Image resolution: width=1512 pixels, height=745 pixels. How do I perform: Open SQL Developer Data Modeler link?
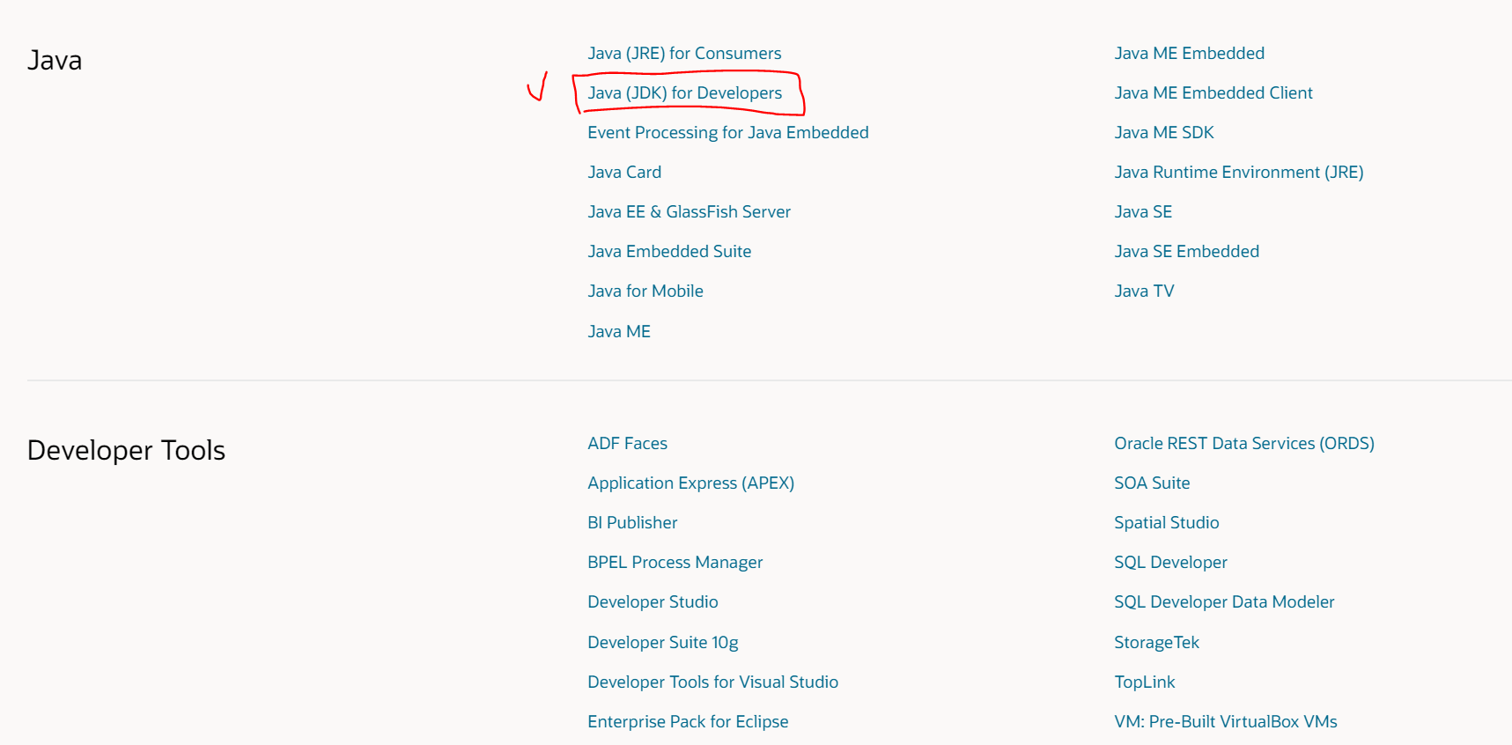pyautogui.click(x=1224, y=602)
